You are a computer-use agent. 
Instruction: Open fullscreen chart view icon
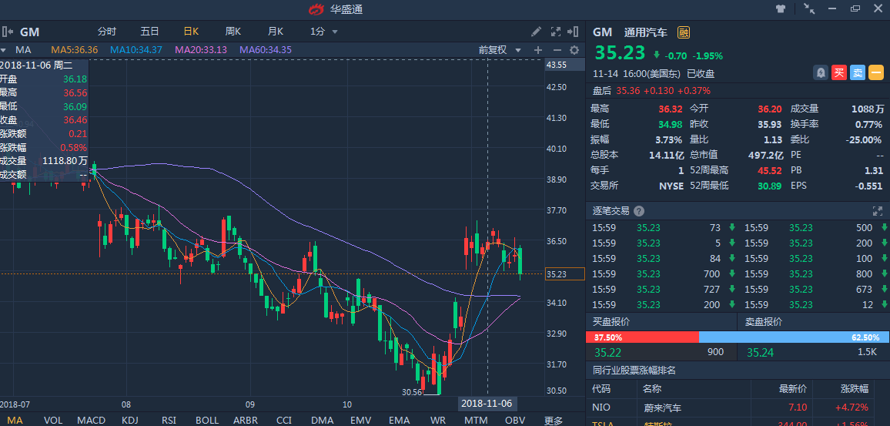pos(556,32)
